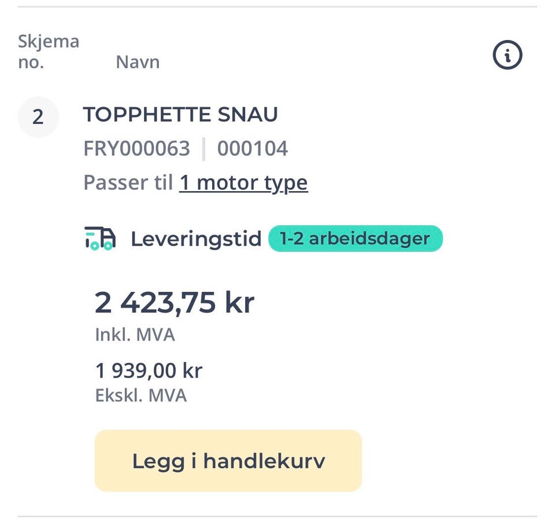Click the Leveringstid label

coord(196,239)
